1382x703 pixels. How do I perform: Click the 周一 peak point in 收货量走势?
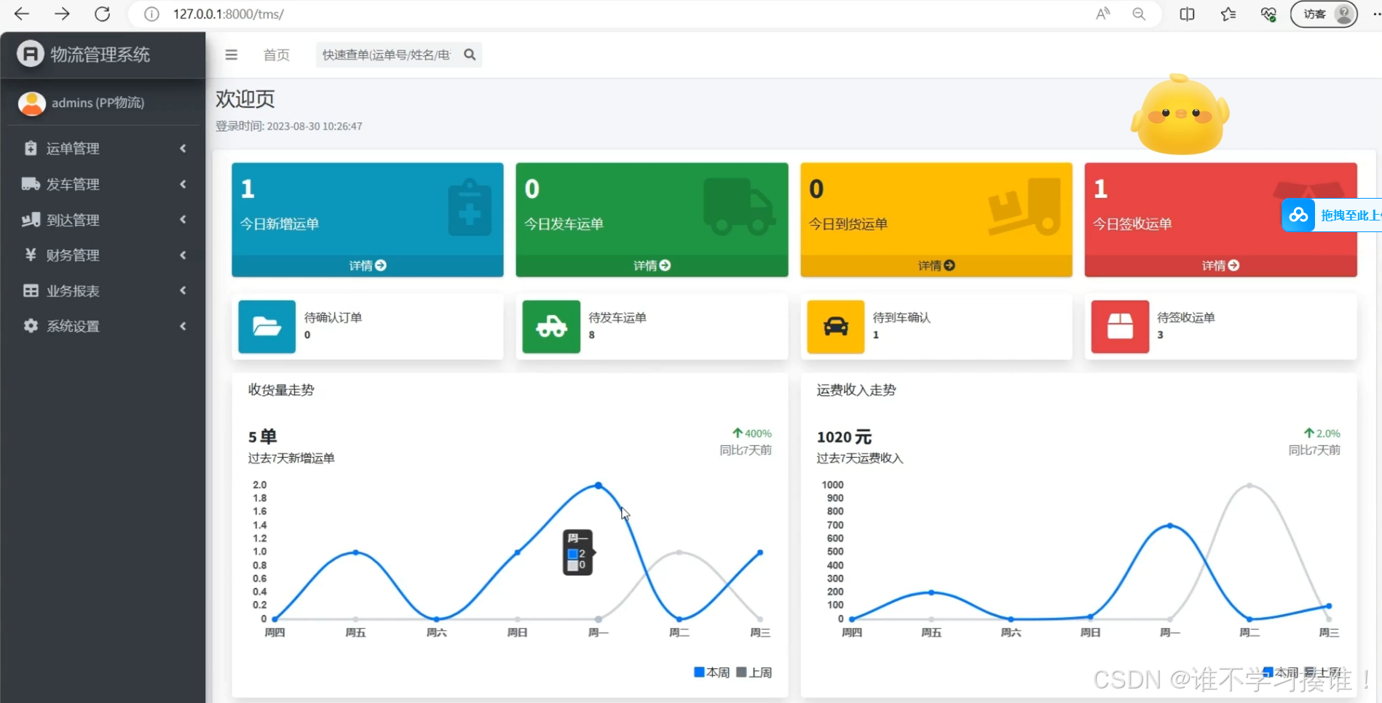pos(599,485)
